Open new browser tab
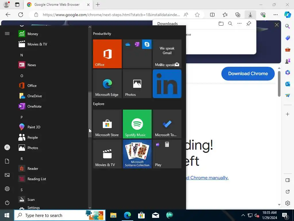The image size is (294, 221). pyautogui.click(x=98, y=5)
